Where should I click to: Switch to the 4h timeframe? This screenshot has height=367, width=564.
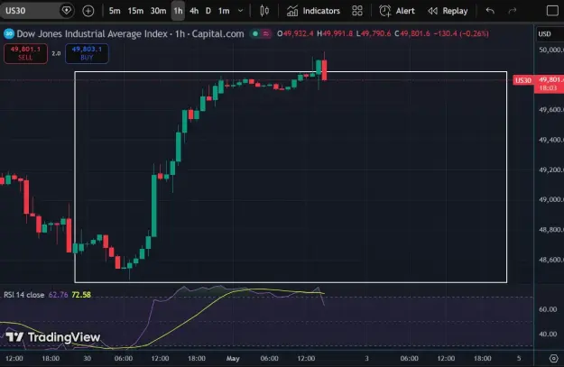point(194,11)
